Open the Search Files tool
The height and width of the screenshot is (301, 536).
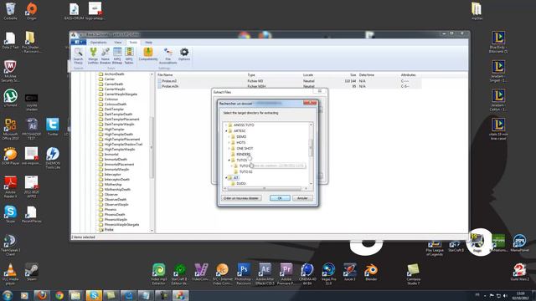[78, 56]
